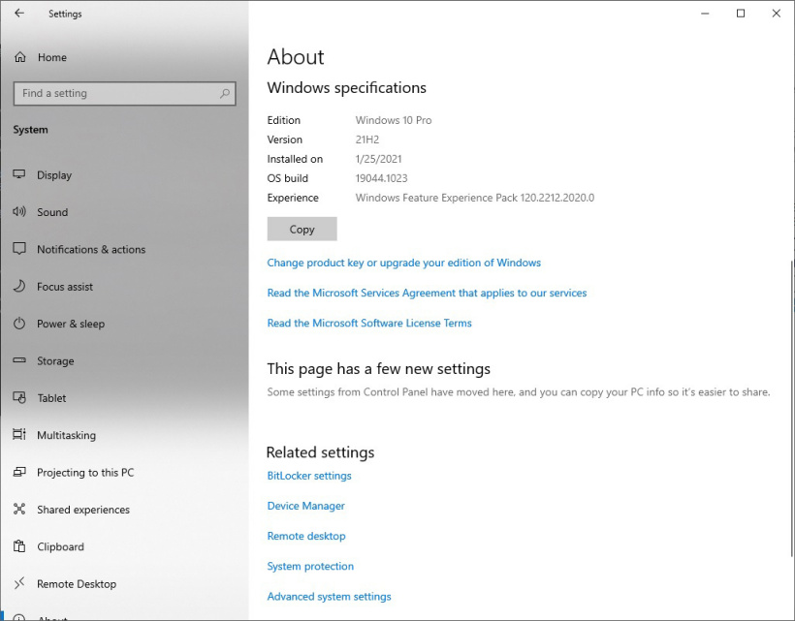Open Focus assist settings
The image size is (795, 621).
(63, 287)
